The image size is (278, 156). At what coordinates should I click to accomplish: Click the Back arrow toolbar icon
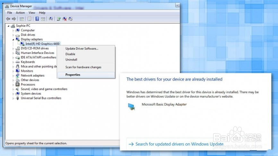coord(8,19)
